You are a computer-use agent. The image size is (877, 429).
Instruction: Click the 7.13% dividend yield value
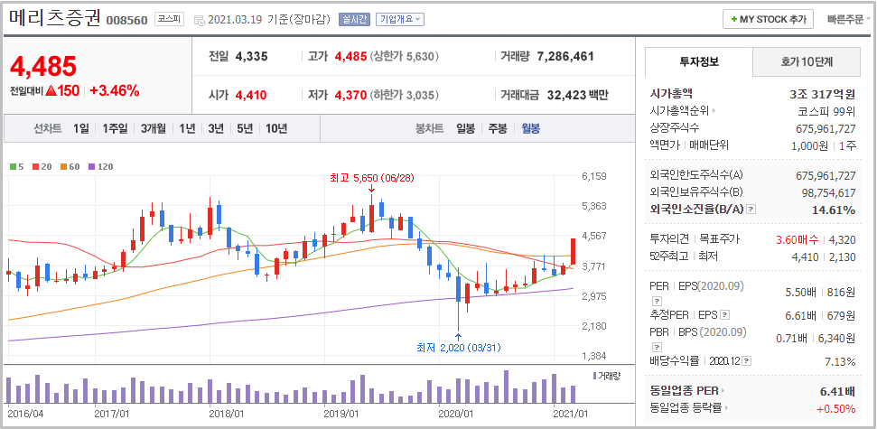tap(840, 362)
